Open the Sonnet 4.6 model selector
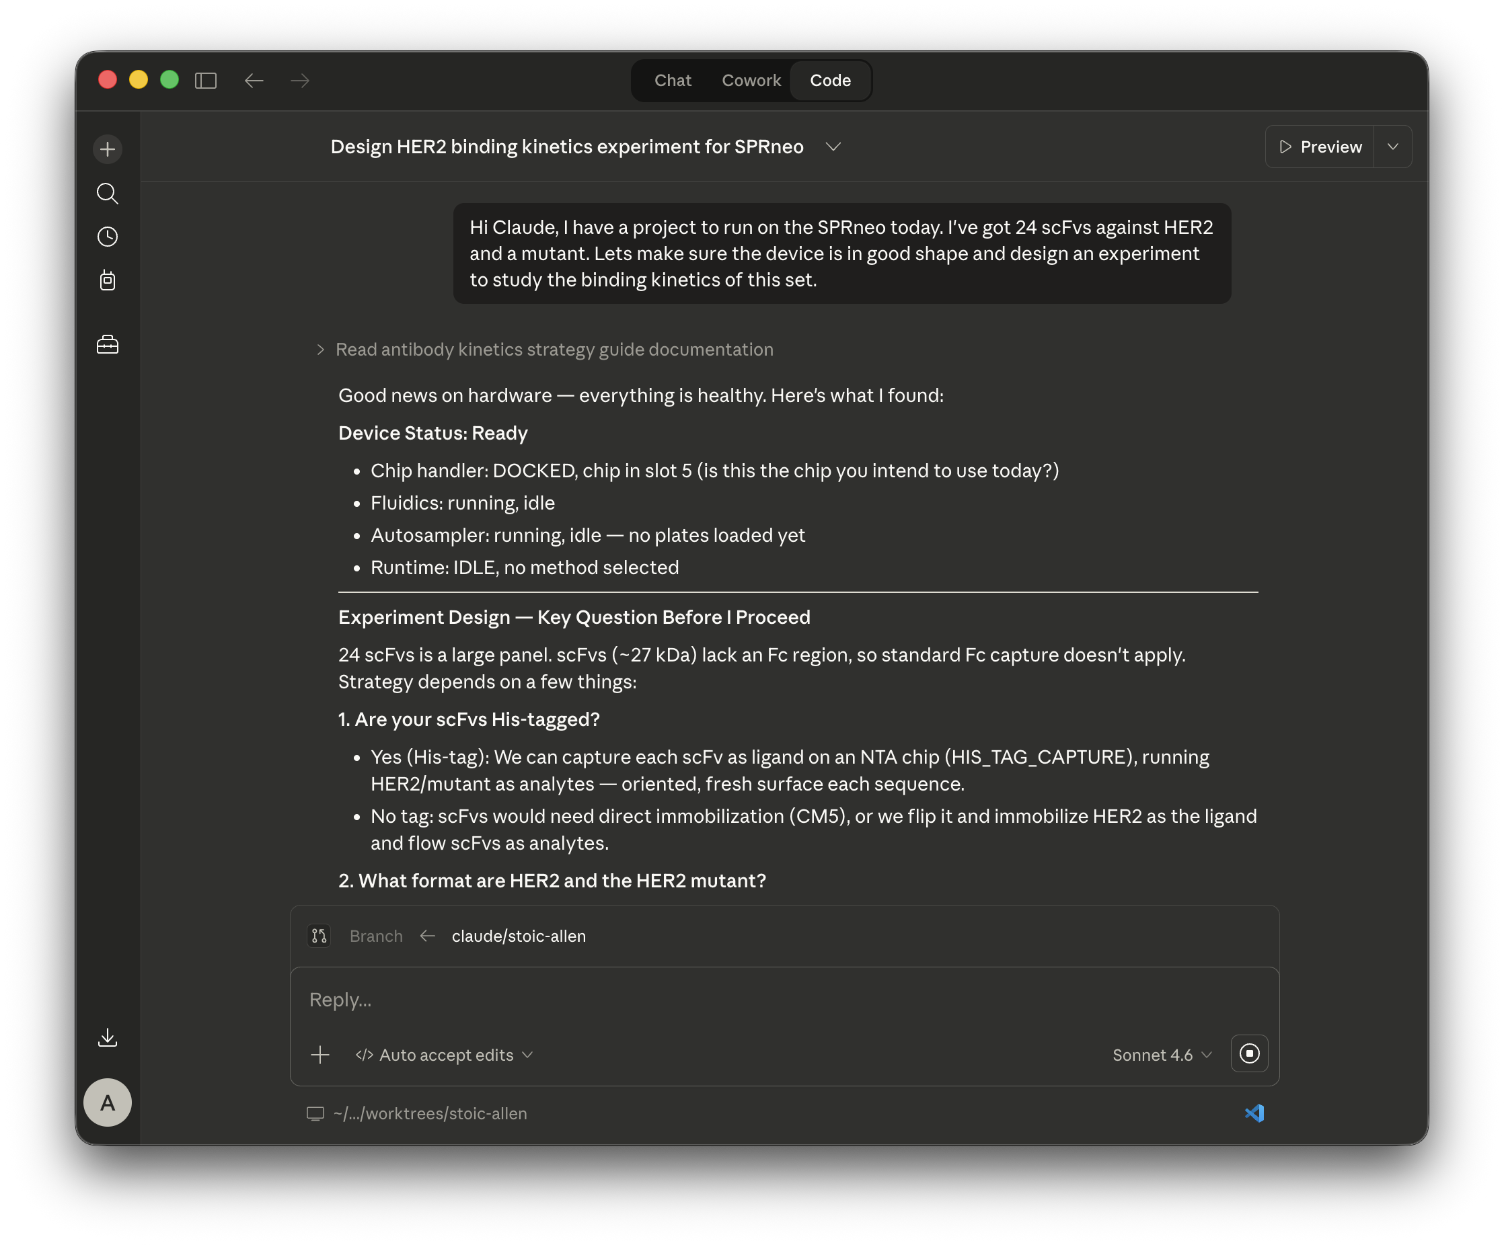 [x=1161, y=1055]
